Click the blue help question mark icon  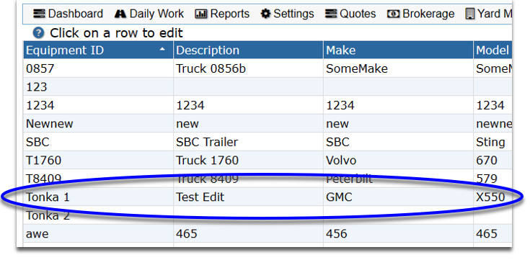tap(38, 32)
